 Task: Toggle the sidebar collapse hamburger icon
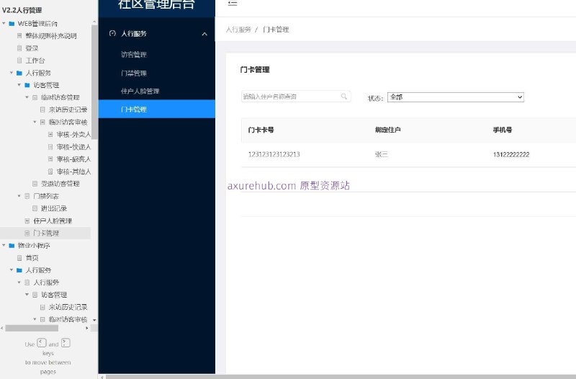233,3
